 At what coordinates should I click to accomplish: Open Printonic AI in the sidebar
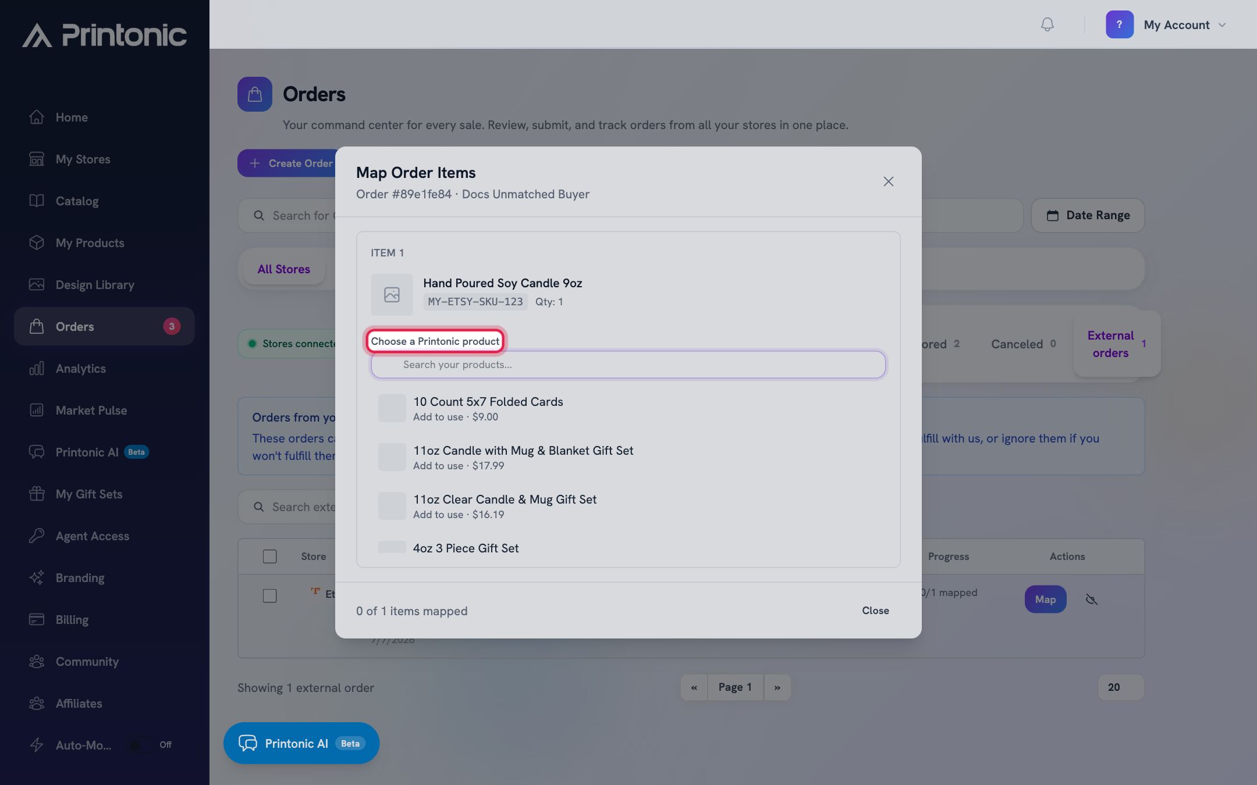[87, 452]
